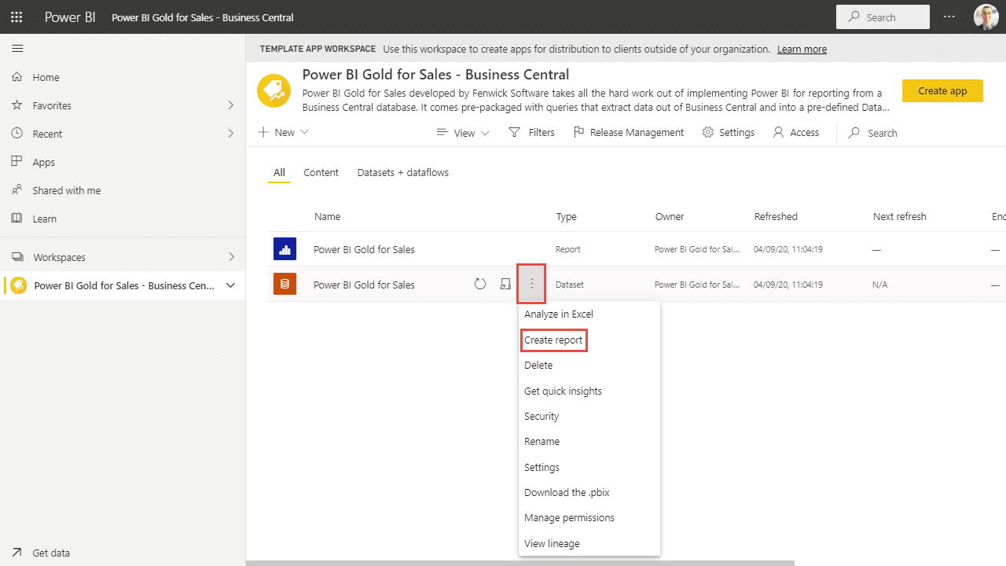Expand the Recent chevron
Image resolution: width=1006 pixels, height=566 pixels.
coord(231,134)
